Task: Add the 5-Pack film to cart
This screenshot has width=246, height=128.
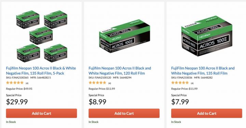Action: 41,113
